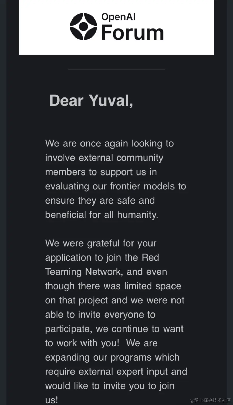Click the text "involve external community"

coord(104,158)
